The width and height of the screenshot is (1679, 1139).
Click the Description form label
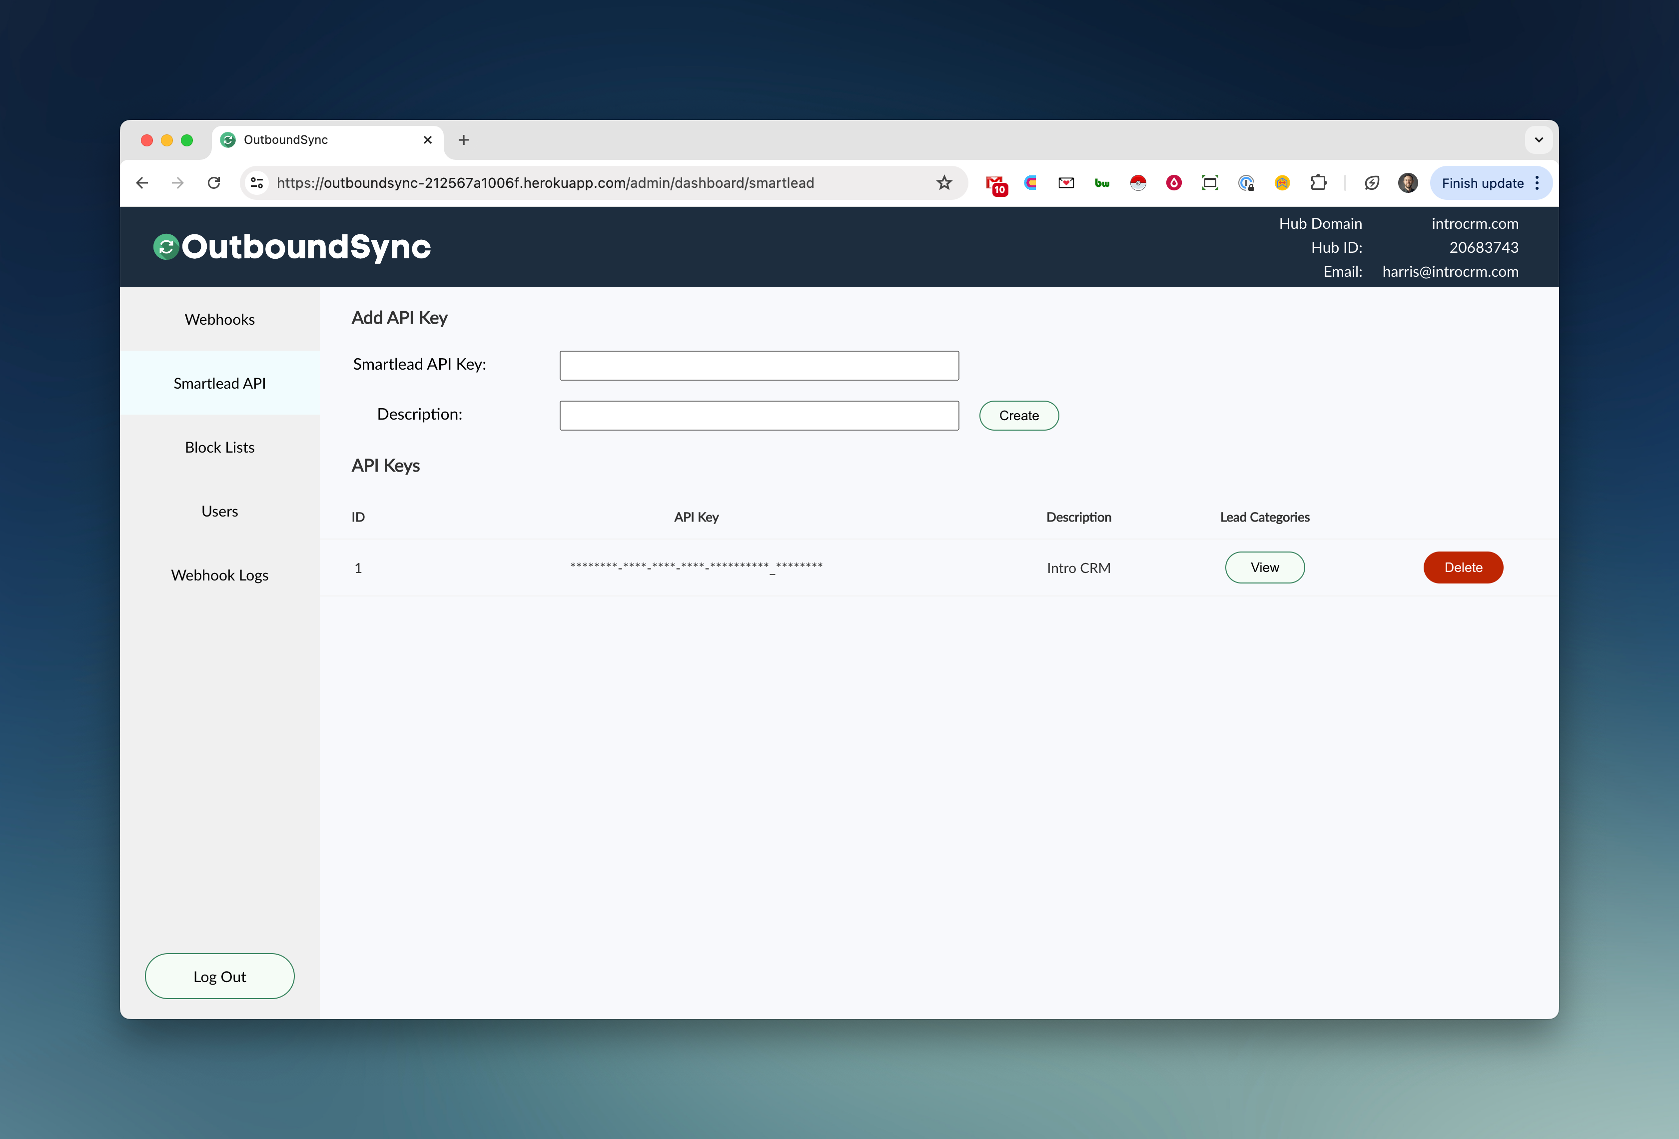click(x=419, y=414)
